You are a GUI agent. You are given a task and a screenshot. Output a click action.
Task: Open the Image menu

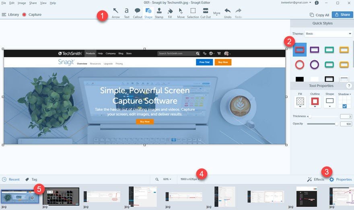(22, 3)
